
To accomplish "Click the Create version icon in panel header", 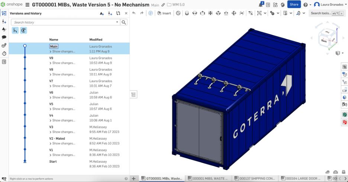I will pos(102,13).
